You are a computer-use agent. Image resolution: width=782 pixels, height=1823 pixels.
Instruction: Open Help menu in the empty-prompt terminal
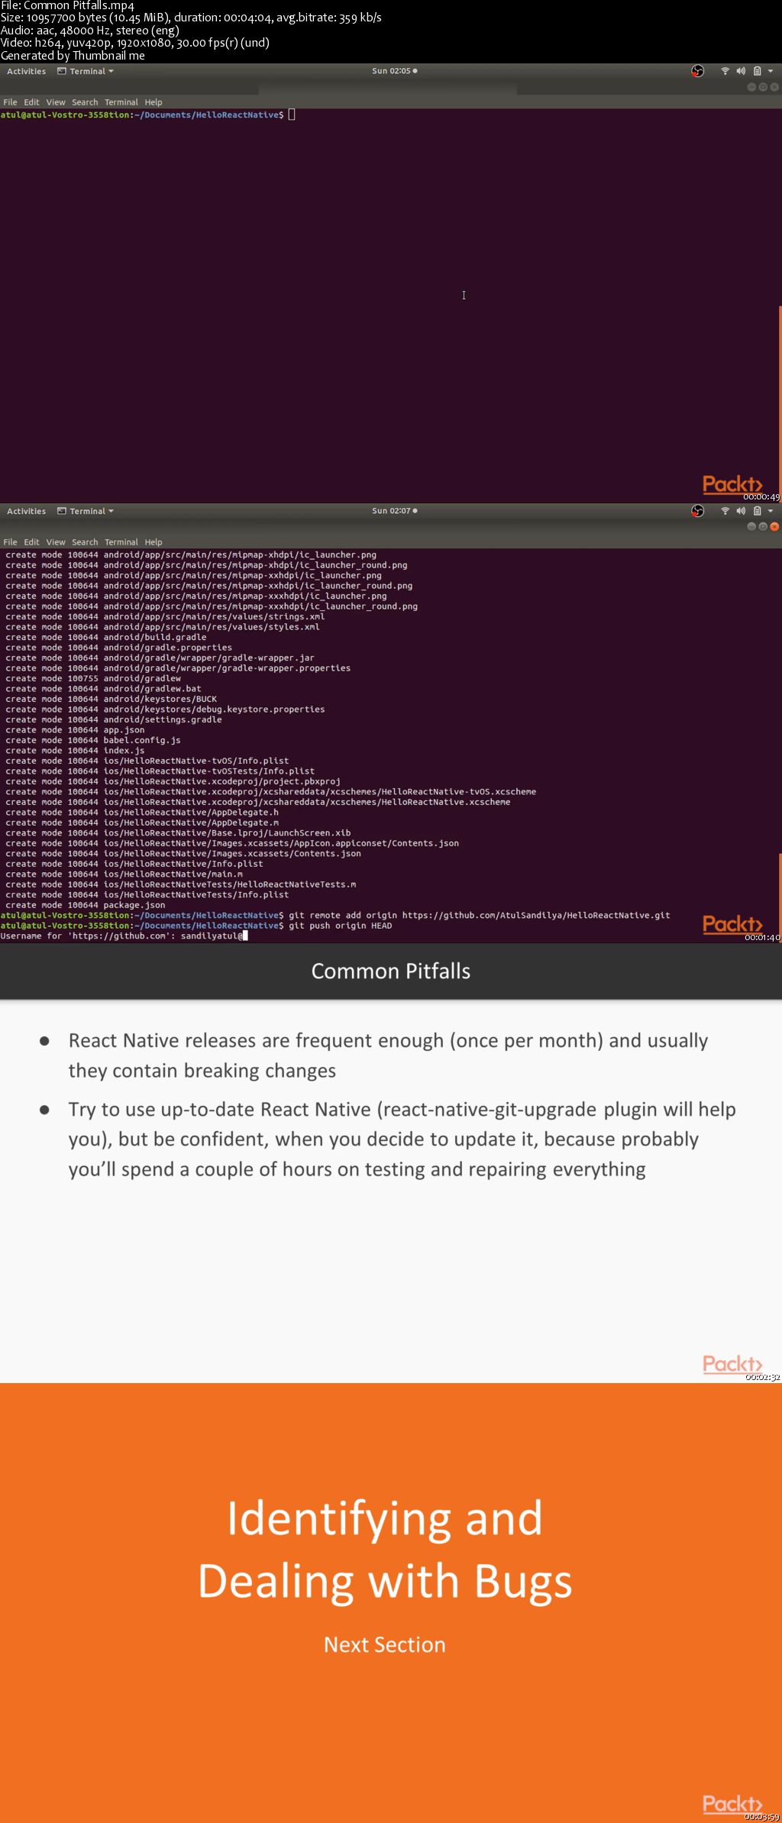153,102
